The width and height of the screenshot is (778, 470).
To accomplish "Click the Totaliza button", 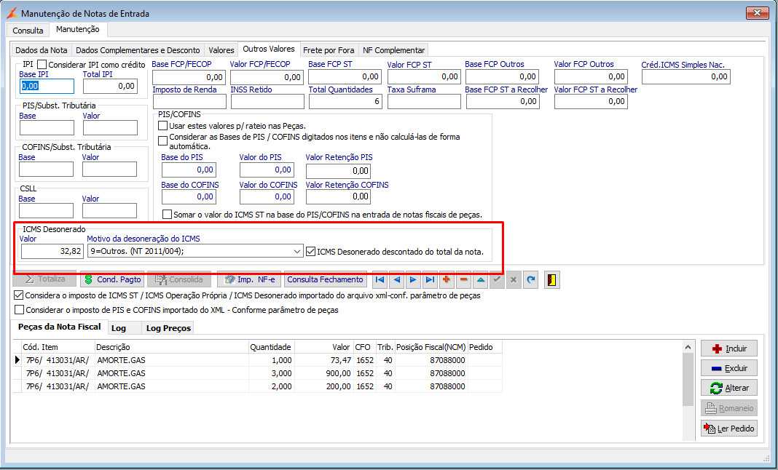I will tap(44, 279).
